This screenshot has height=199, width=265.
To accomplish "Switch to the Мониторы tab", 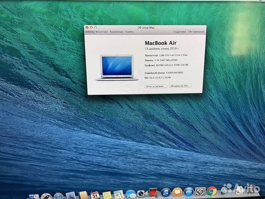I will (x=101, y=32).
